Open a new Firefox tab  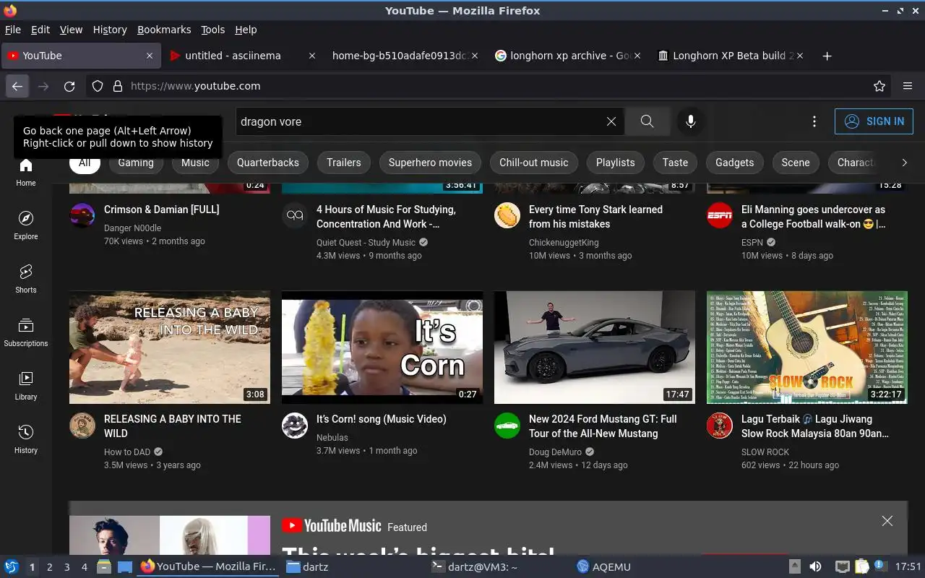pos(827,56)
